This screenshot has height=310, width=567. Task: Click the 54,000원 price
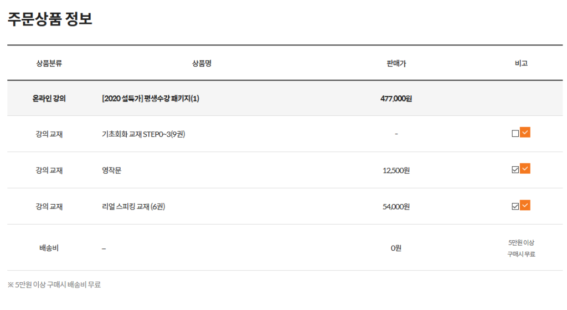point(396,207)
